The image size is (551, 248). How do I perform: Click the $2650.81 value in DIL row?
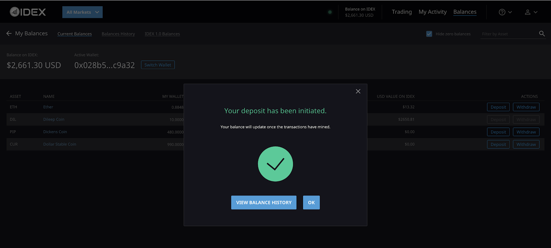point(406,120)
